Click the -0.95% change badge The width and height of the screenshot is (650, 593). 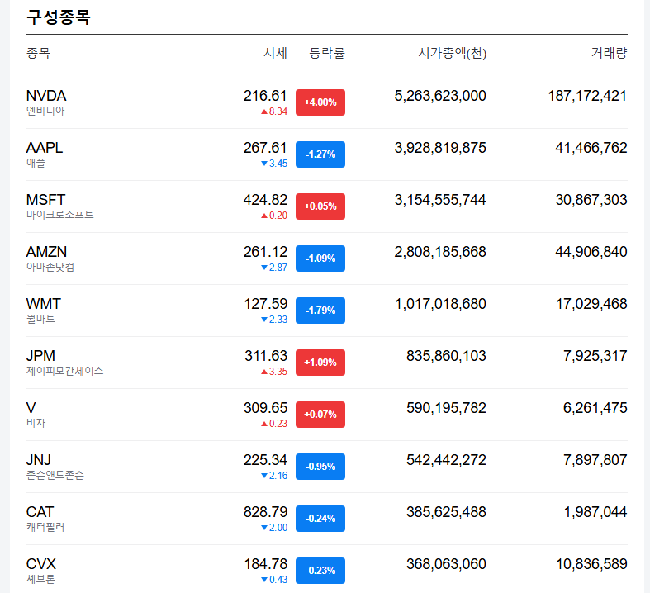(320, 467)
